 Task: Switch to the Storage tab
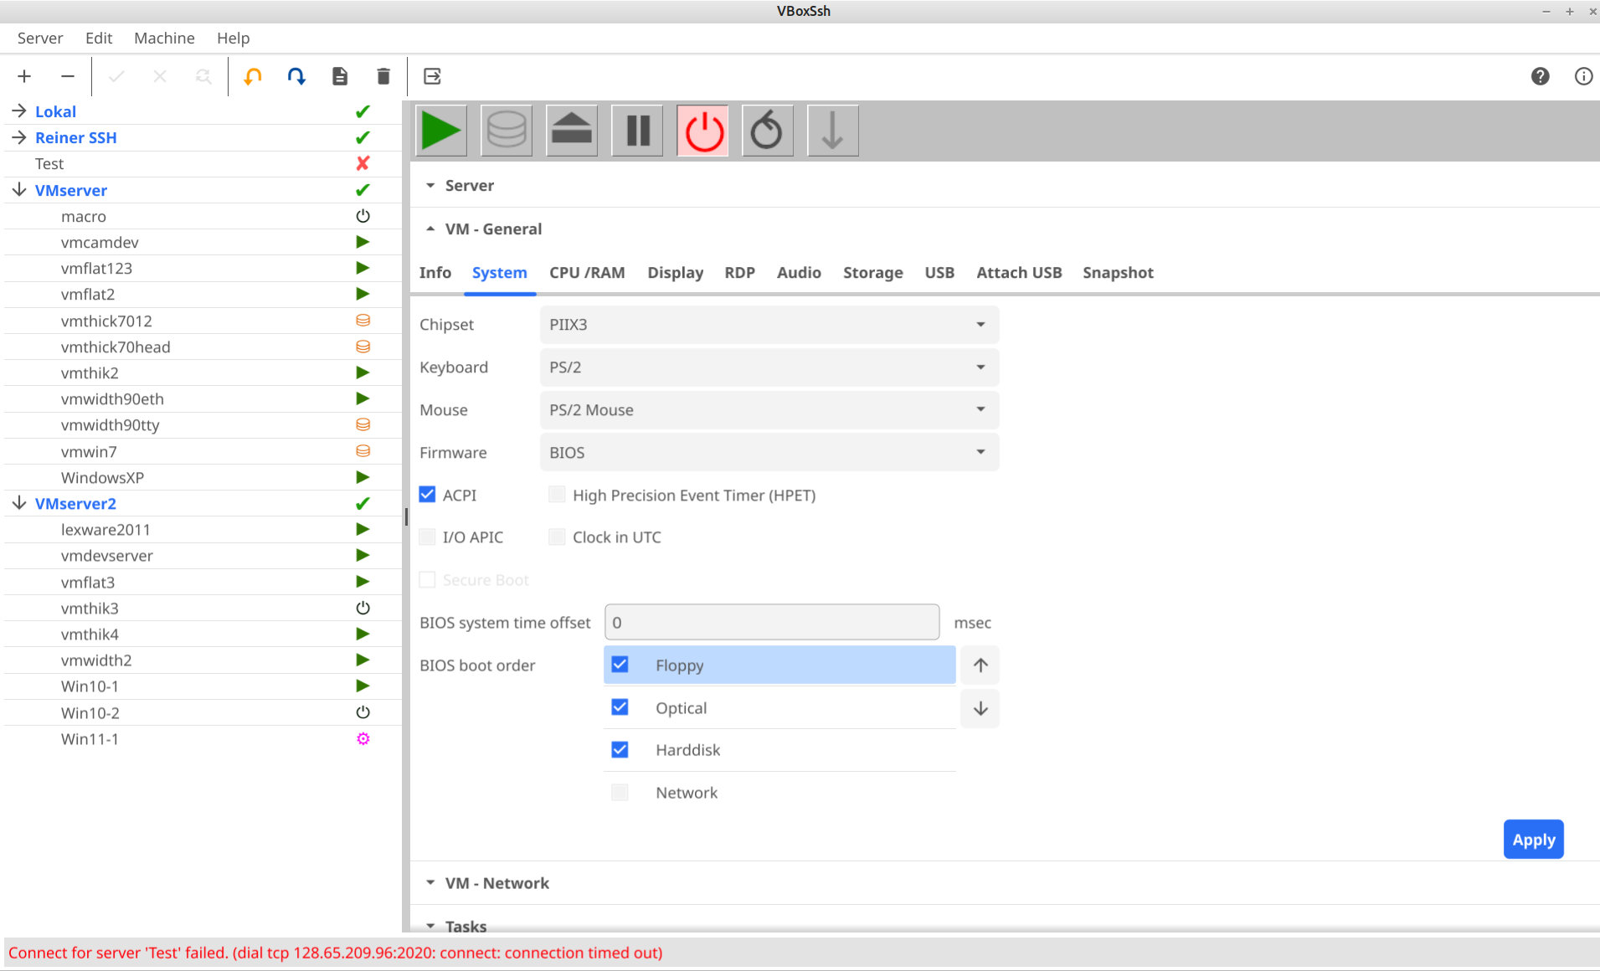(873, 273)
